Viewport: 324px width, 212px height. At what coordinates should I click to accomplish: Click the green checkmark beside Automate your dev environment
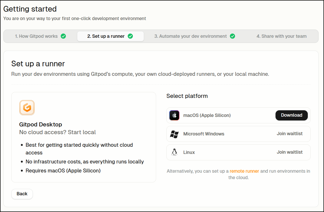pyautogui.click(x=232, y=36)
